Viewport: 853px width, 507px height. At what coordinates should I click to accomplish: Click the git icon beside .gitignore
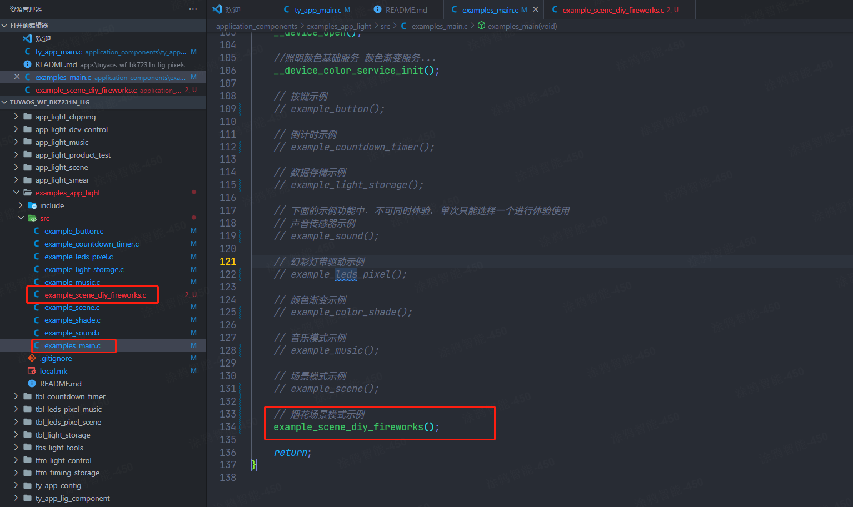click(x=32, y=358)
